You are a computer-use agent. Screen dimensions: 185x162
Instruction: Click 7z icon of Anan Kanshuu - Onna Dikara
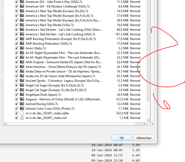[x=22, y=67]
